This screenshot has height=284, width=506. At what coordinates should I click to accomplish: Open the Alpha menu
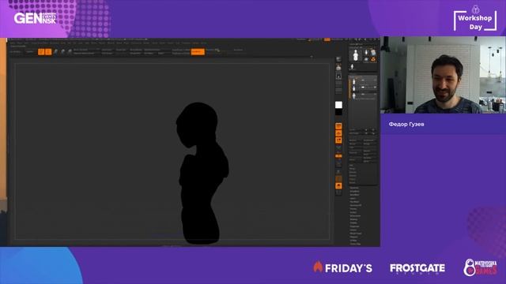coord(13,43)
